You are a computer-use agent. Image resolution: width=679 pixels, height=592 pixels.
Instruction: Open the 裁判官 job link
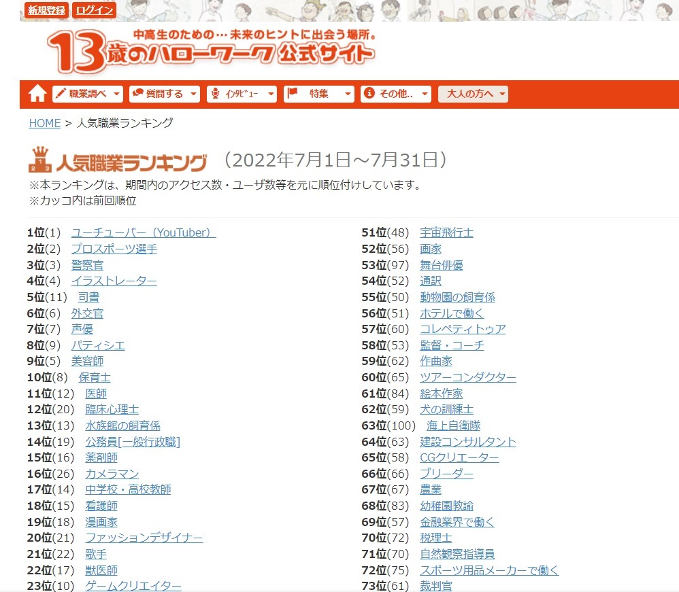coord(436,586)
